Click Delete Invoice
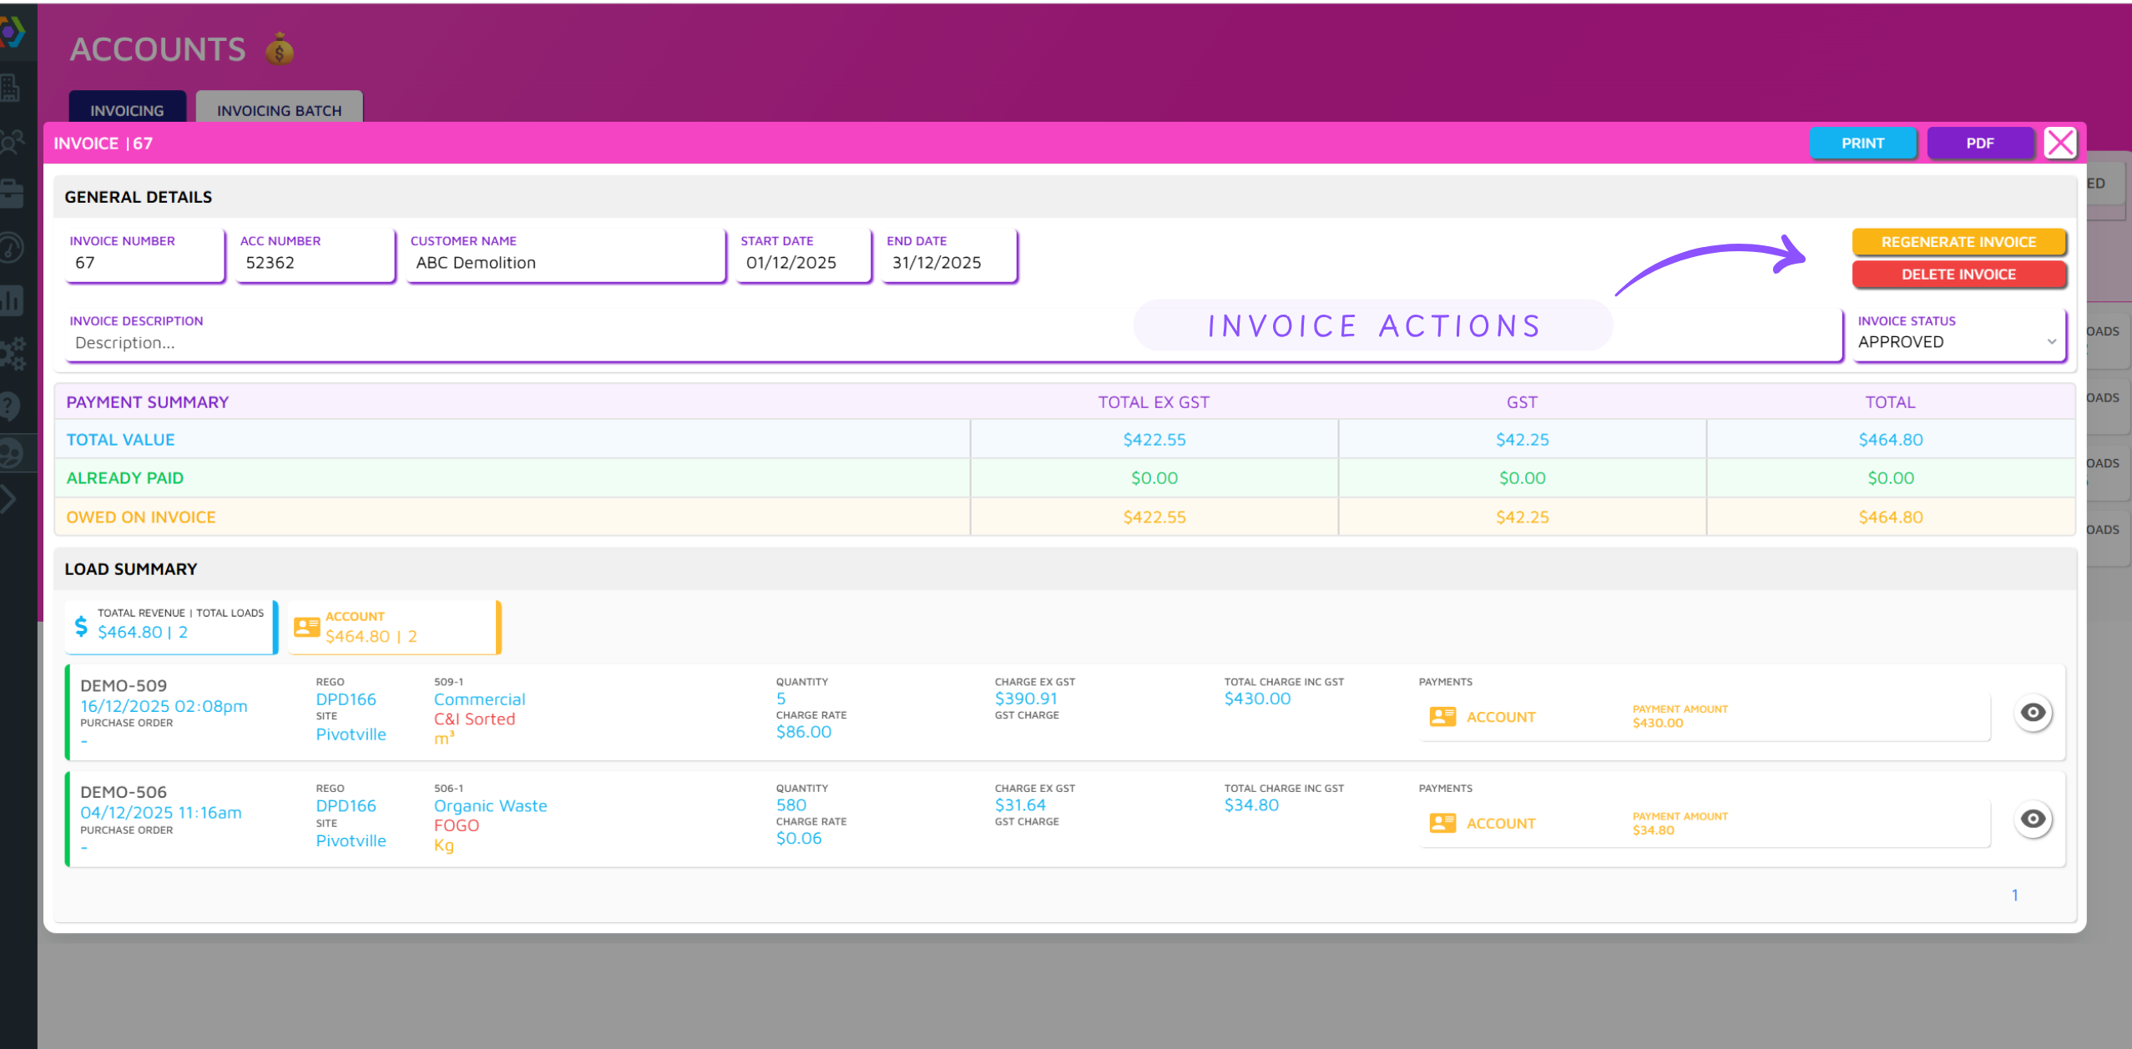 click(x=1958, y=275)
